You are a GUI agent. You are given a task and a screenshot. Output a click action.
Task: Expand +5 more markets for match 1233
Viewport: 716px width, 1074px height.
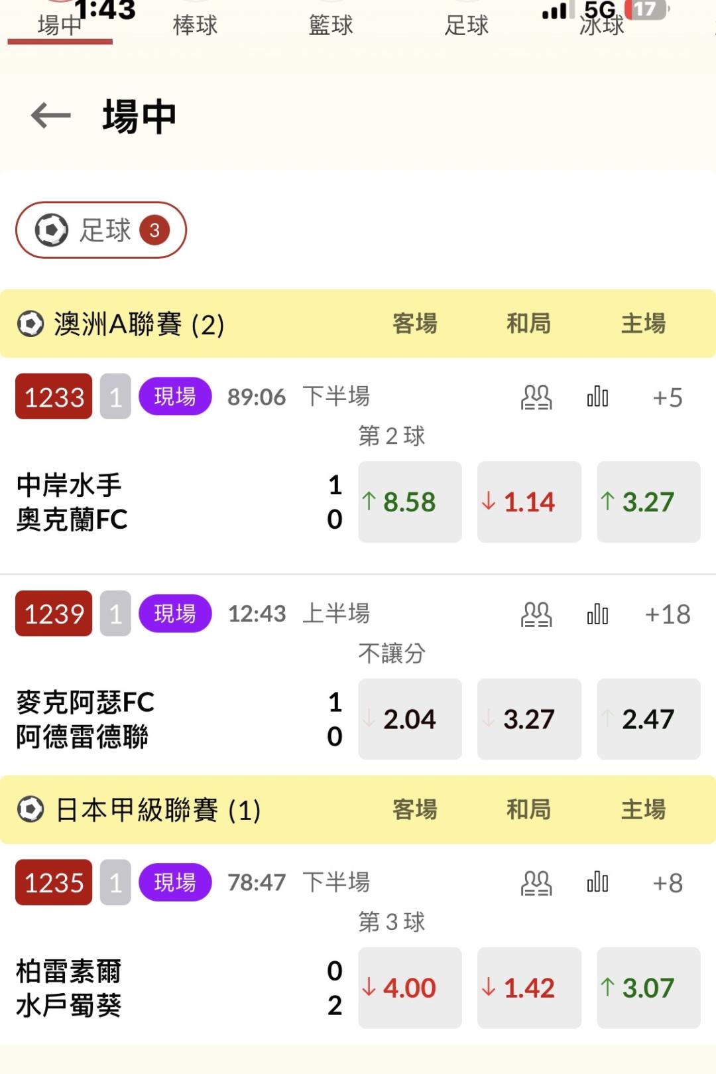(x=668, y=397)
